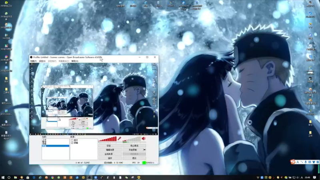Open the FlashFXP desktop shortcut
The image size is (320, 180).
310,15
